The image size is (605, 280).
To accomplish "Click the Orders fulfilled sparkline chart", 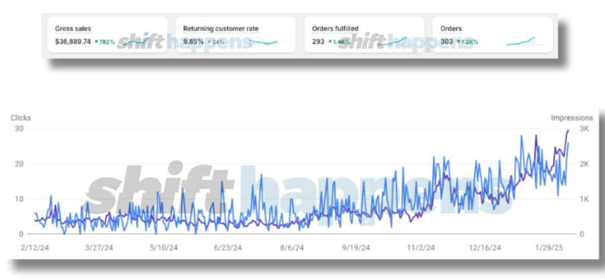I will tap(397, 42).
